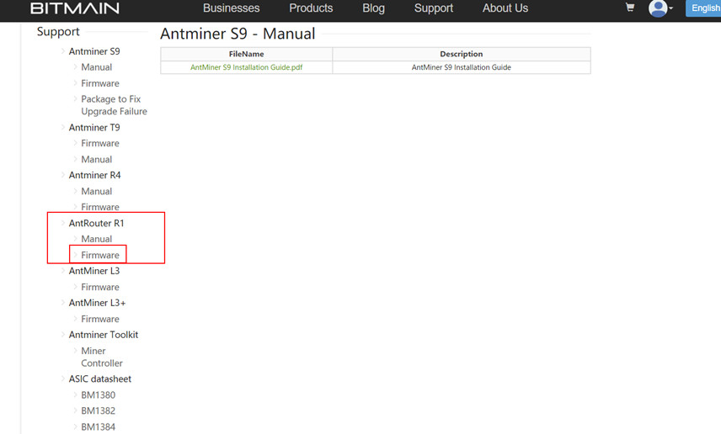Open Firmware under Antminer T9
This screenshot has width=721, height=434.
click(x=100, y=143)
